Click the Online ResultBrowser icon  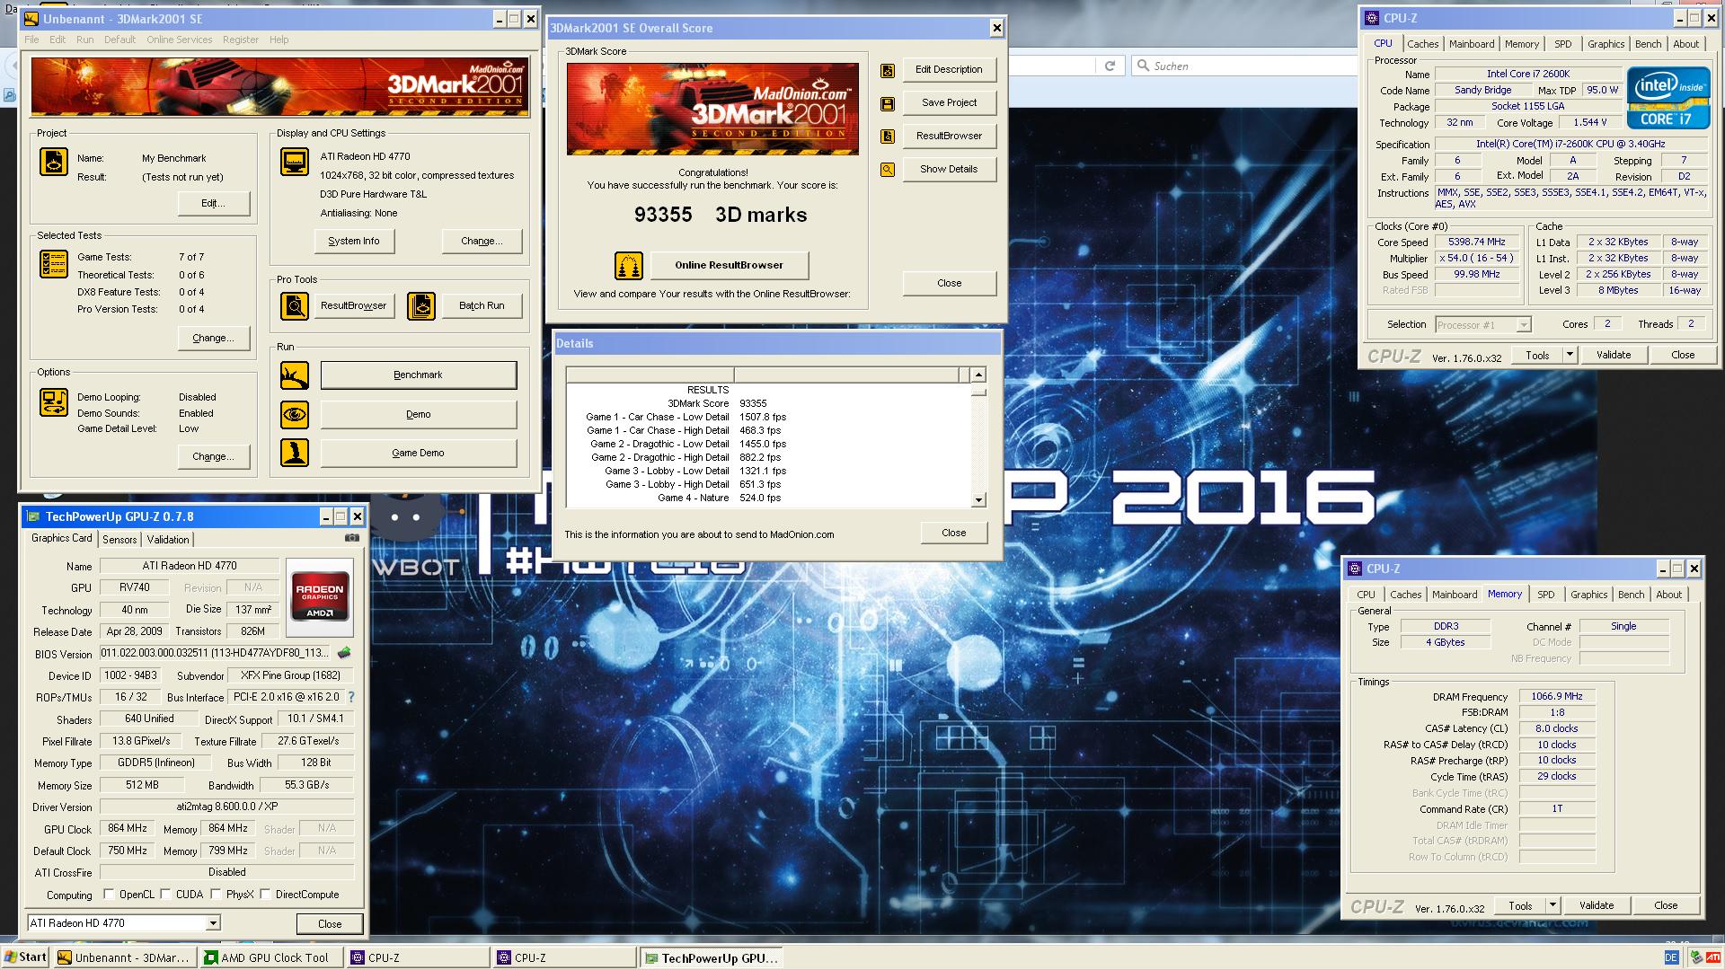point(629,266)
